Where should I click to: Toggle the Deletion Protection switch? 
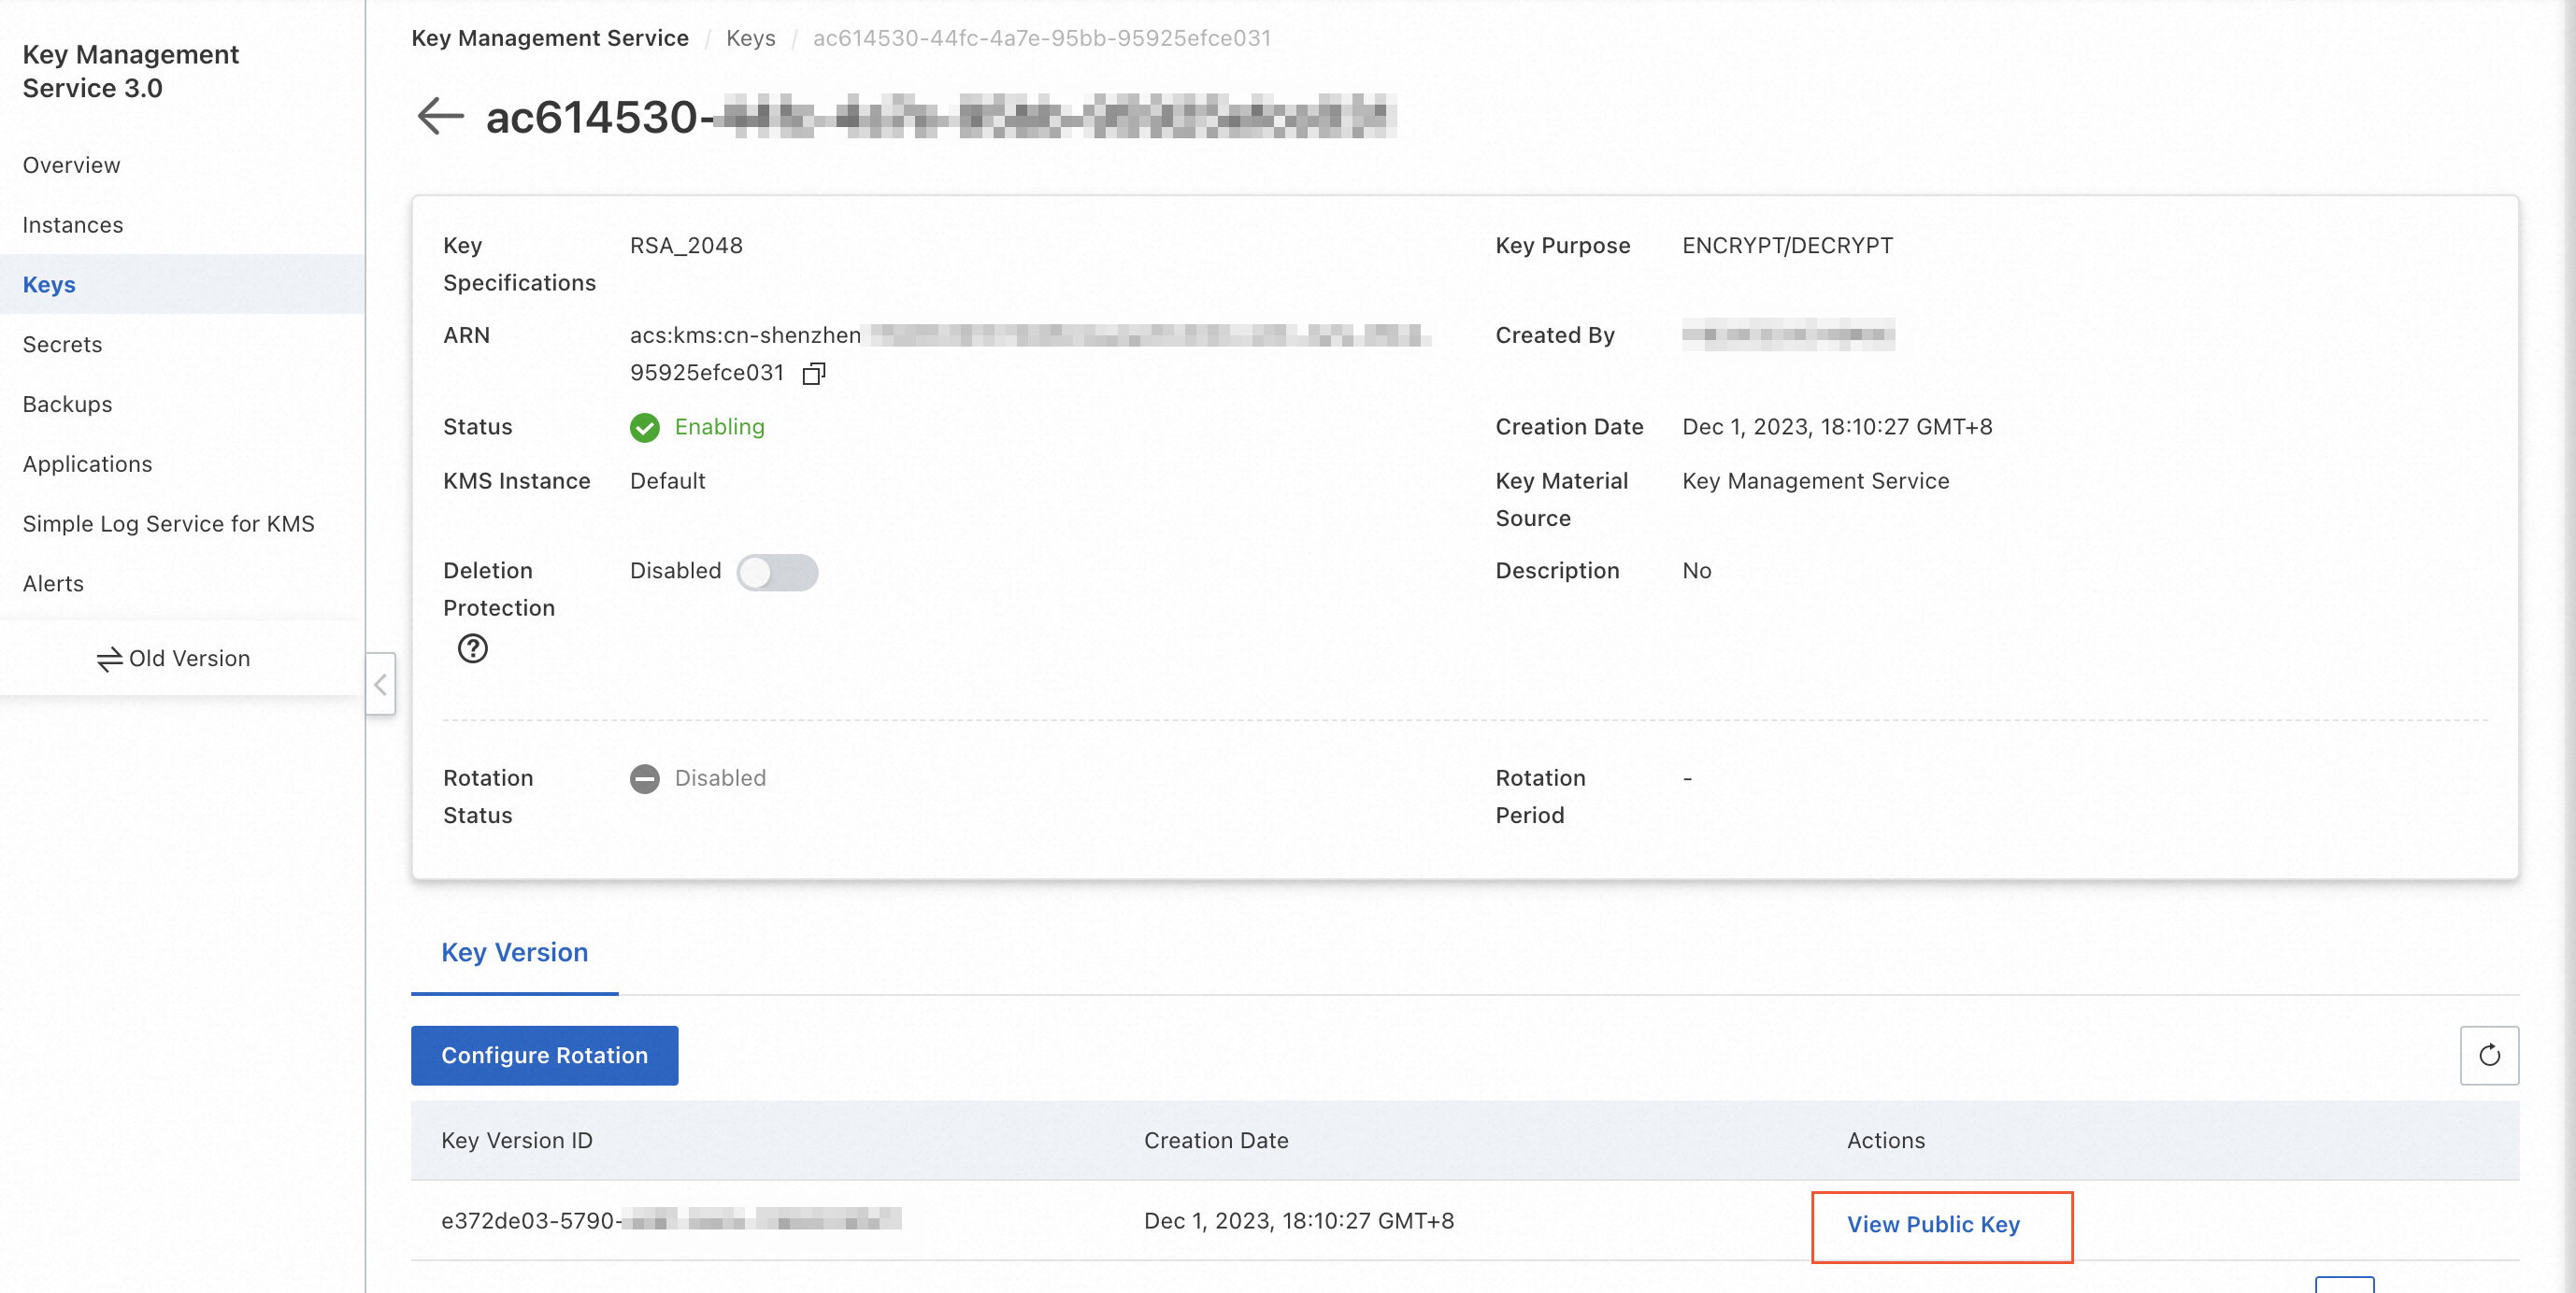tap(777, 573)
